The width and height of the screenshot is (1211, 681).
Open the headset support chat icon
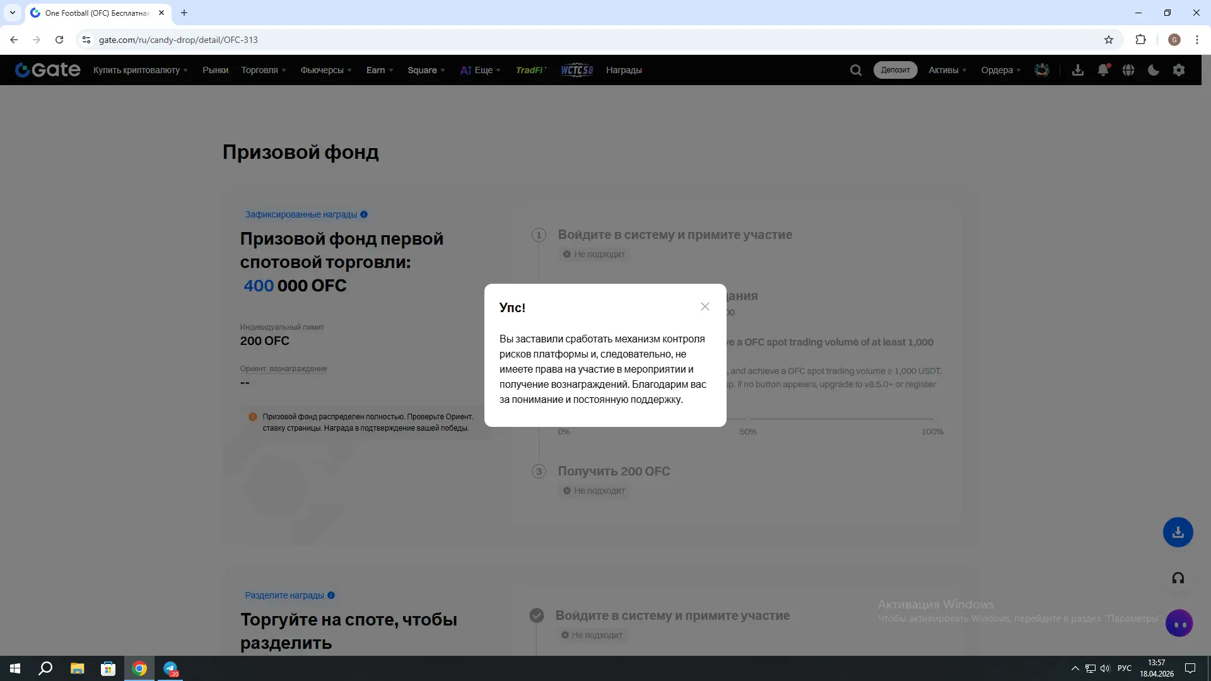pyautogui.click(x=1178, y=578)
